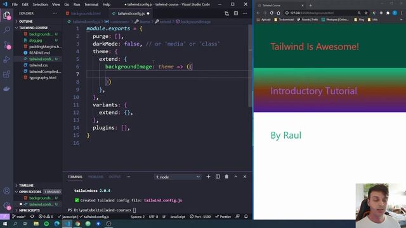Image resolution: width=406 pixels, height=228 pixels.
Task: Click the feedback icon in status bar
Action: pyautogui.click(x=237, y=217)
